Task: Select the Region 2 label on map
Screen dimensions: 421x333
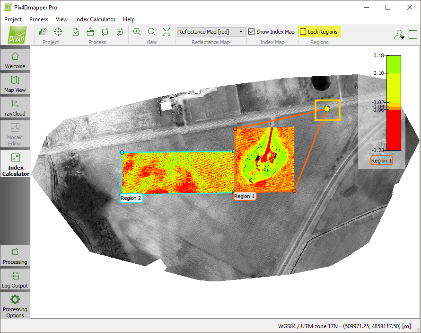Action: [x=131, y=198]
